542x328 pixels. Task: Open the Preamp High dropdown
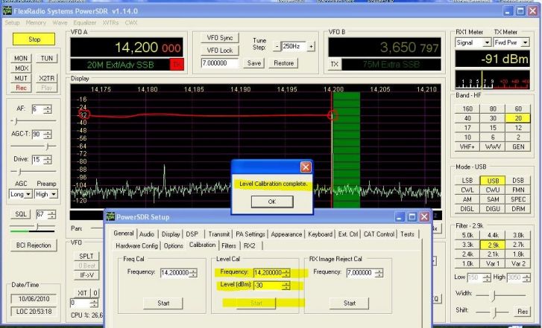pyautogui.click(x=45, y=194)
